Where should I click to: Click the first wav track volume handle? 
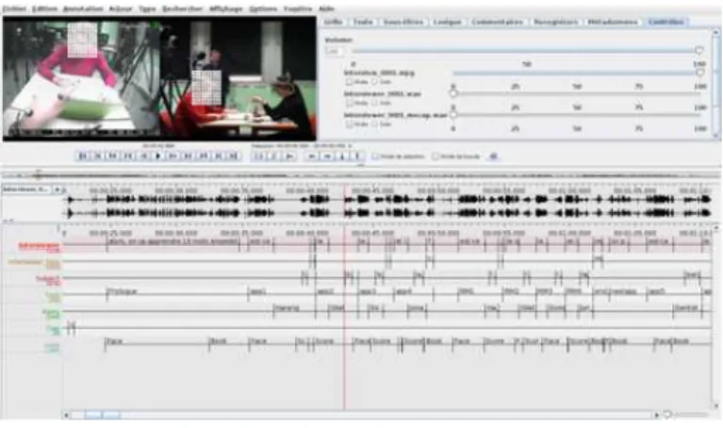click(453, 93)
